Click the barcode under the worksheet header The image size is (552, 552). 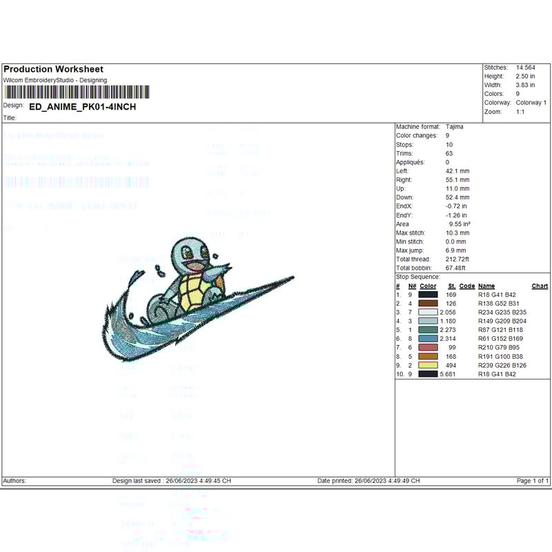point(77,92)
